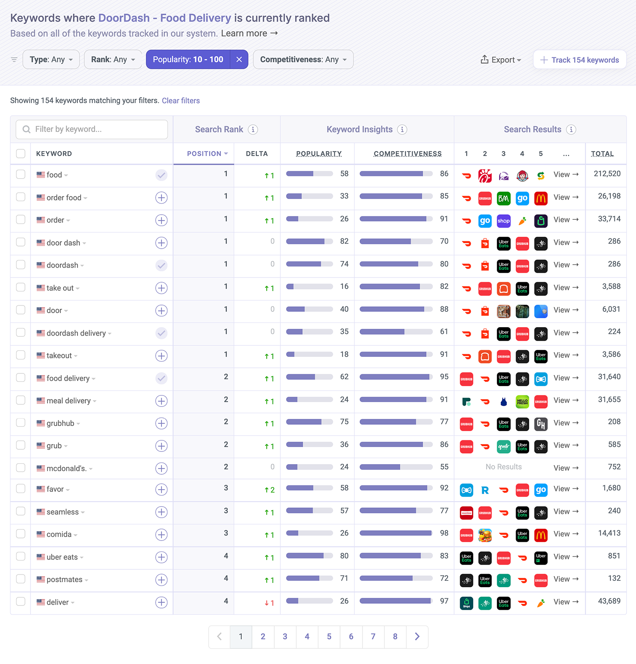Sort by the POSITION column header
Screen dimensions: 636x664
[x=207, y=154]
